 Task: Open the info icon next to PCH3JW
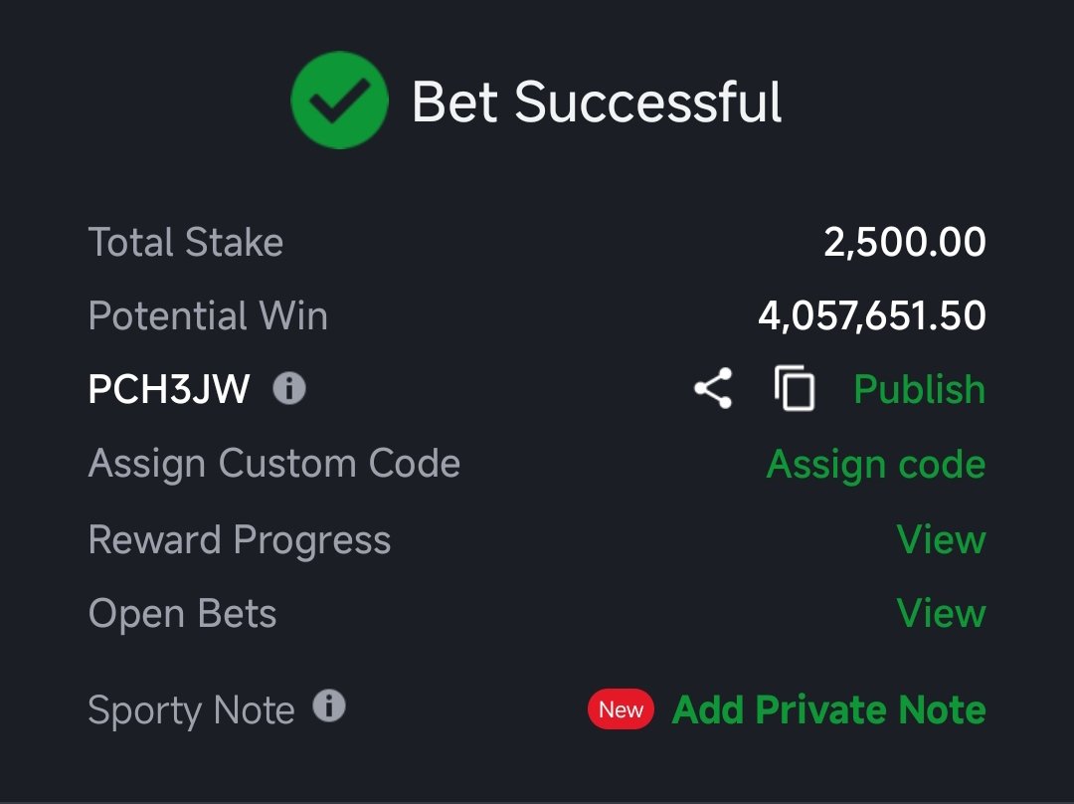[289, 388]
